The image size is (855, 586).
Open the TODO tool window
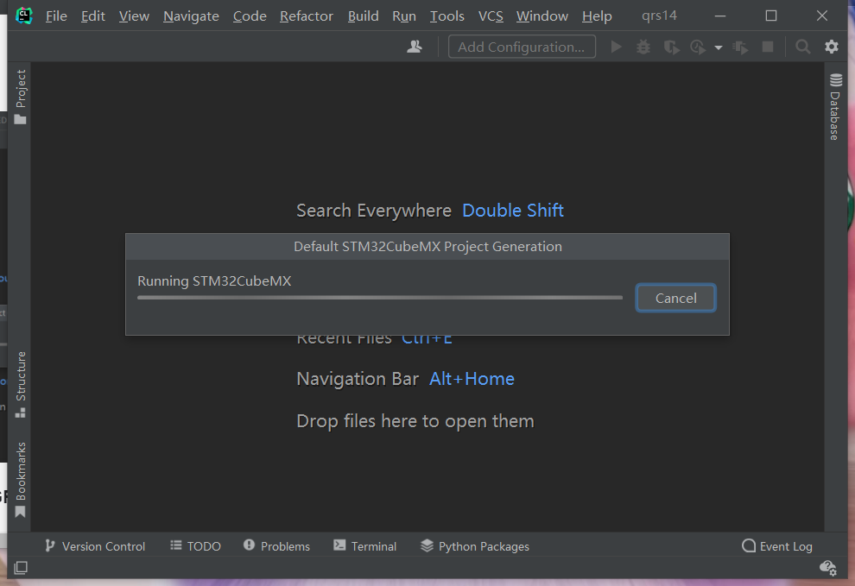195,546
